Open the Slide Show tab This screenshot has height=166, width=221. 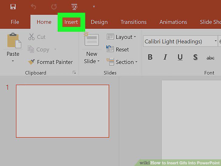coord(210,22)
